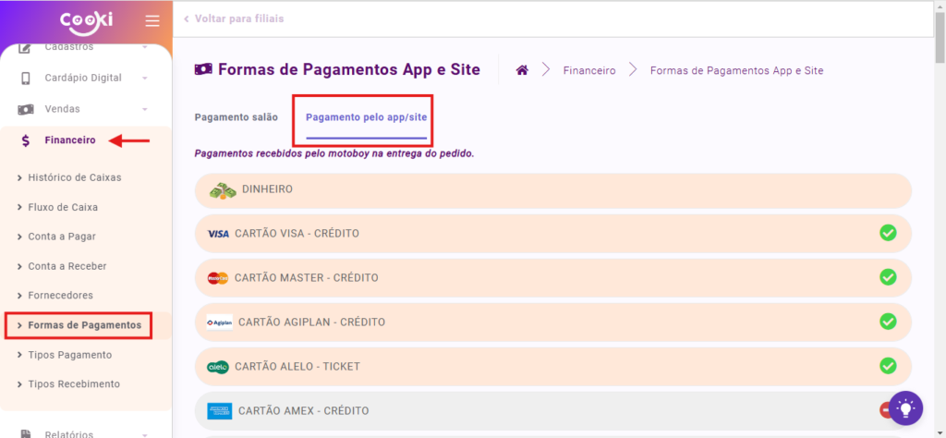946x438 pixels.
Task: Enable the disabled Cartão Amex Crédito status
Action: pos(887,410)
